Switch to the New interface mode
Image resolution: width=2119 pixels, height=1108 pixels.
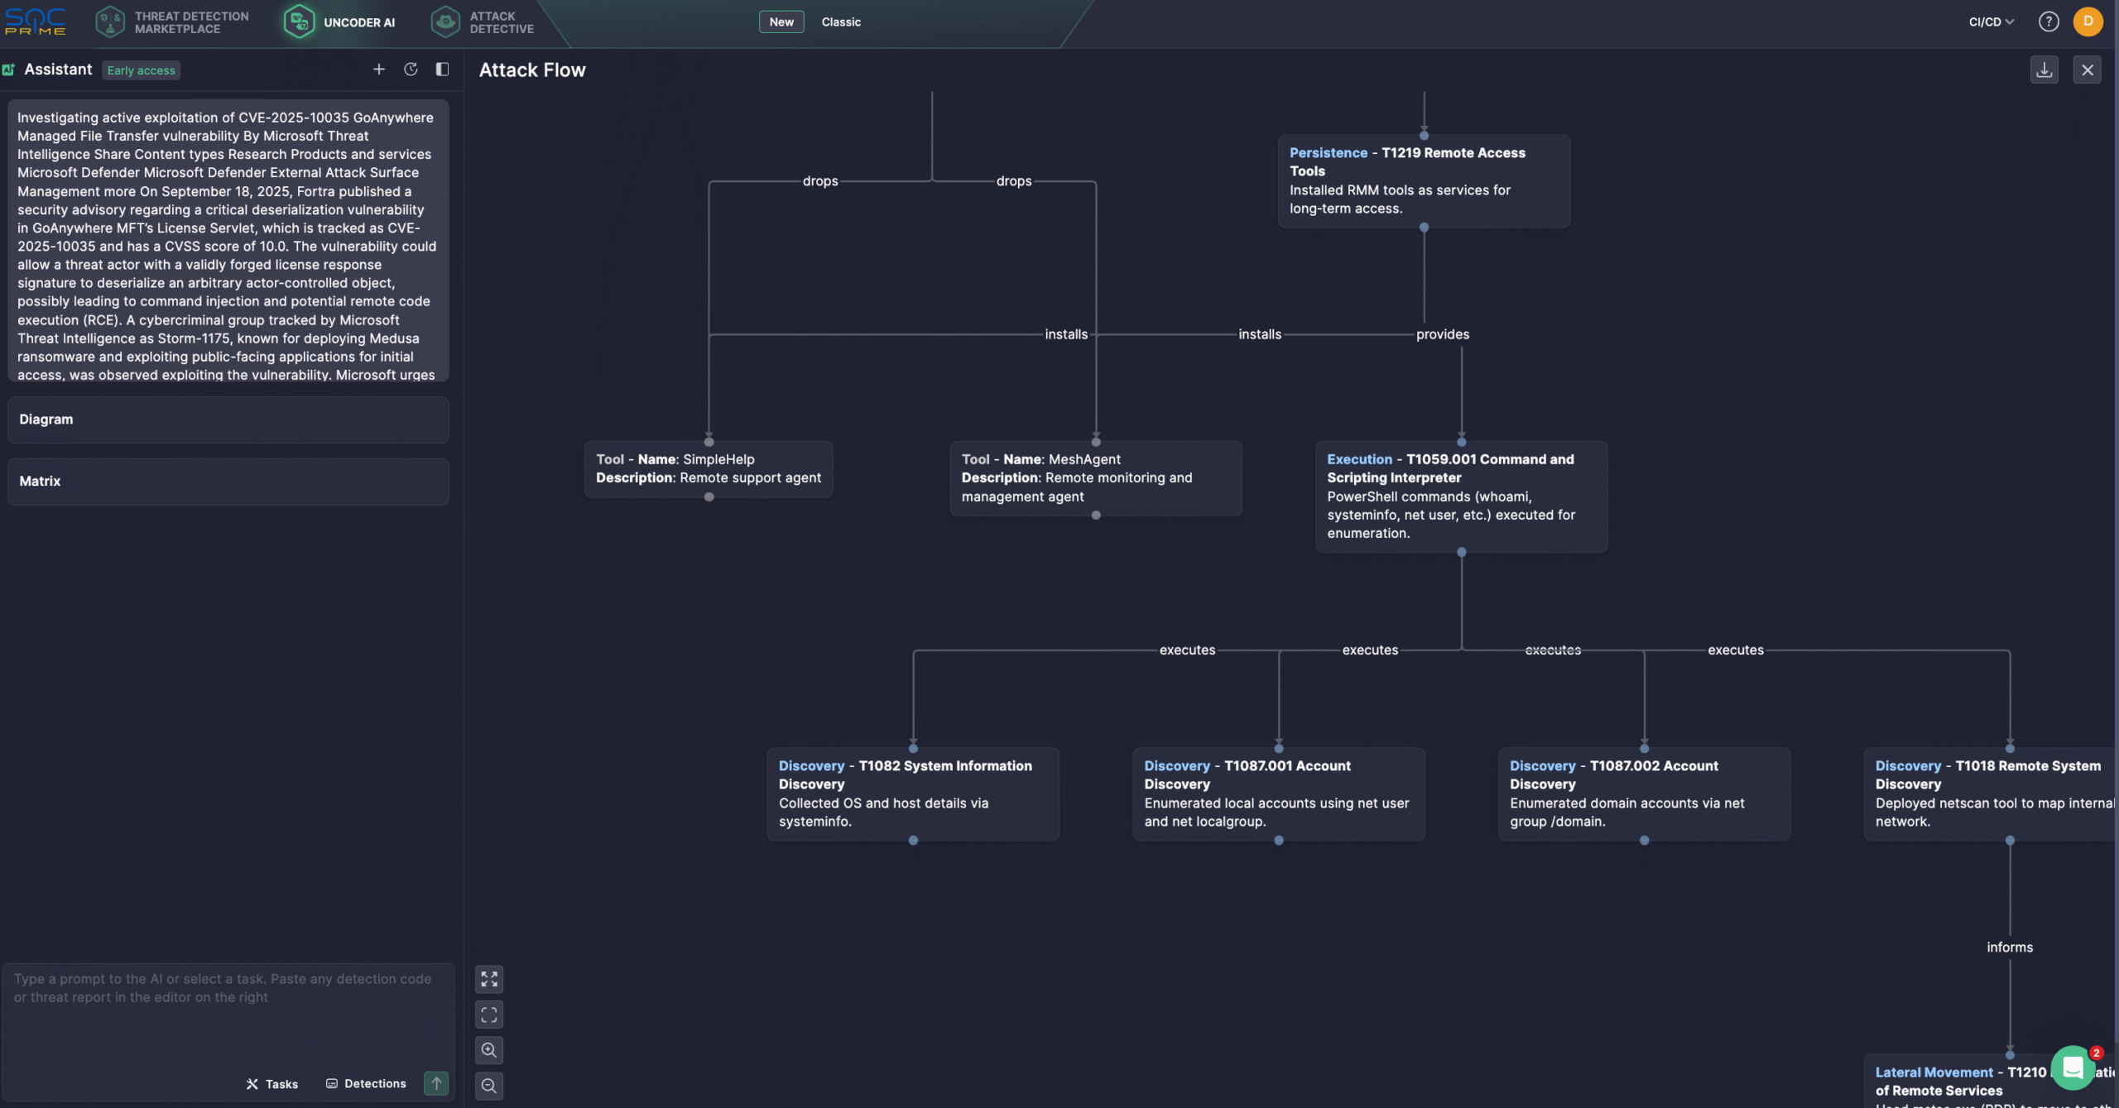[781, 22]
